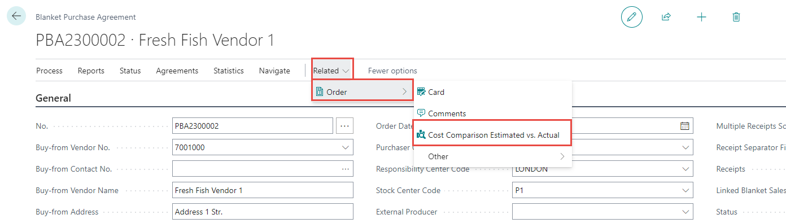Open the Stock Center Code dropdown
The image size is (786, 223).
[686, 190]
